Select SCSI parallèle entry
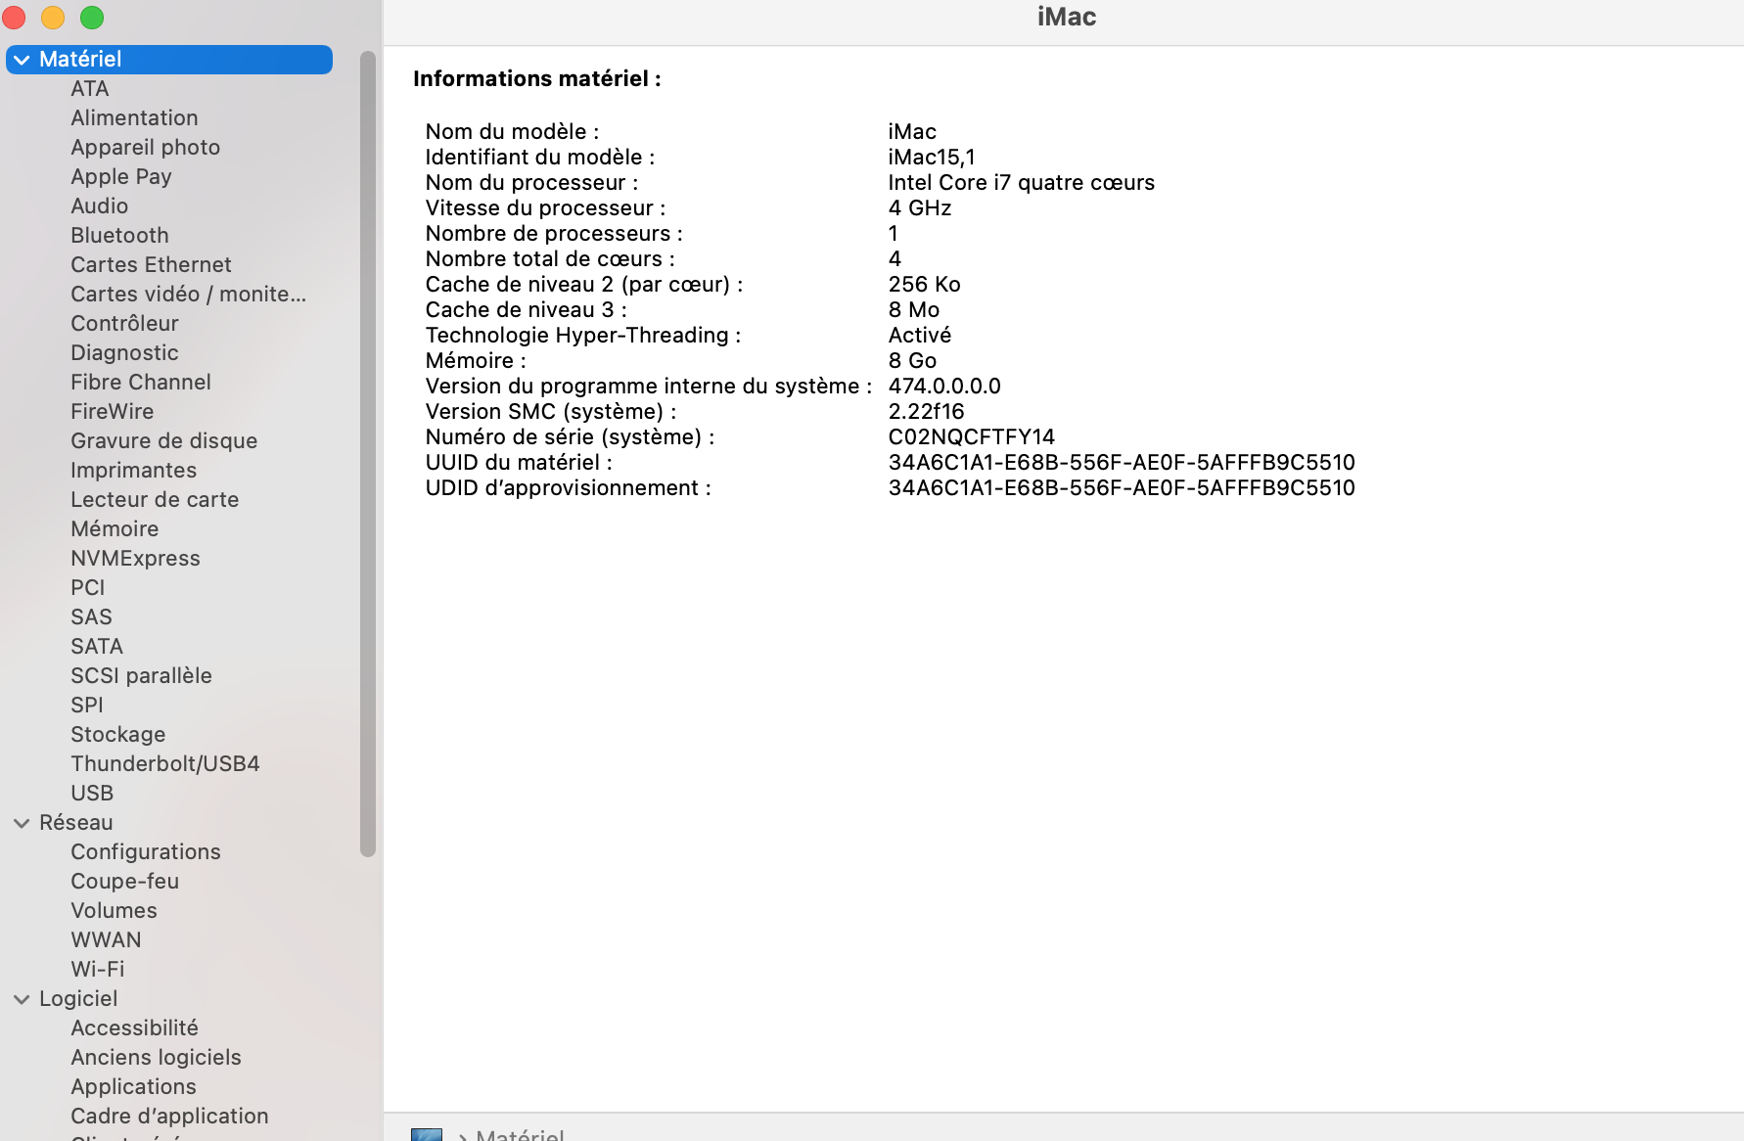 (141, 676)
